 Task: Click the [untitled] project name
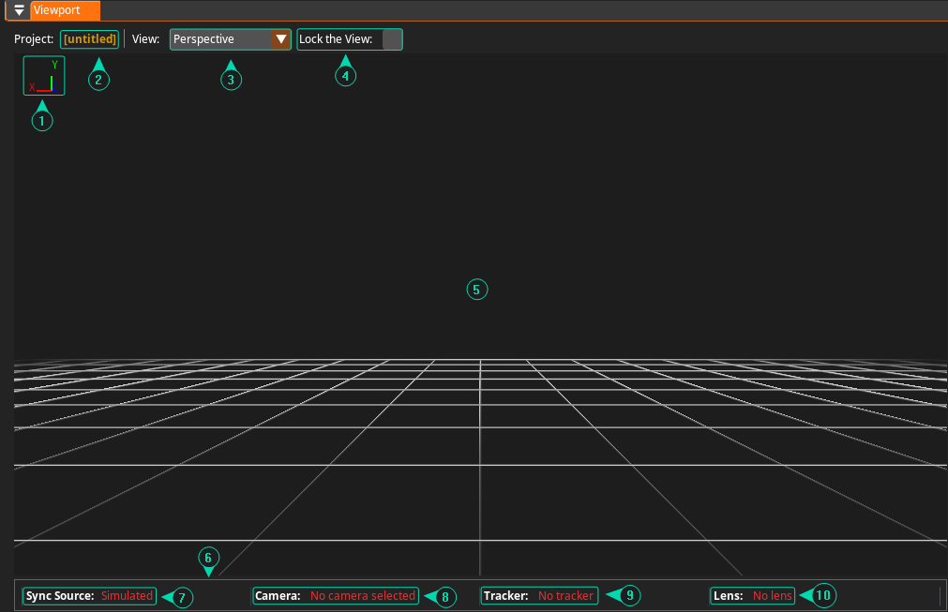(x=90, y=39)
